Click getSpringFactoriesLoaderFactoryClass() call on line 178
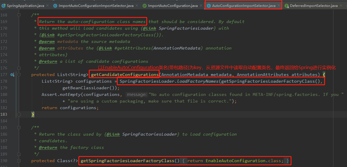The height and width of the screenshot is (167, 347). tap(270, 81)
